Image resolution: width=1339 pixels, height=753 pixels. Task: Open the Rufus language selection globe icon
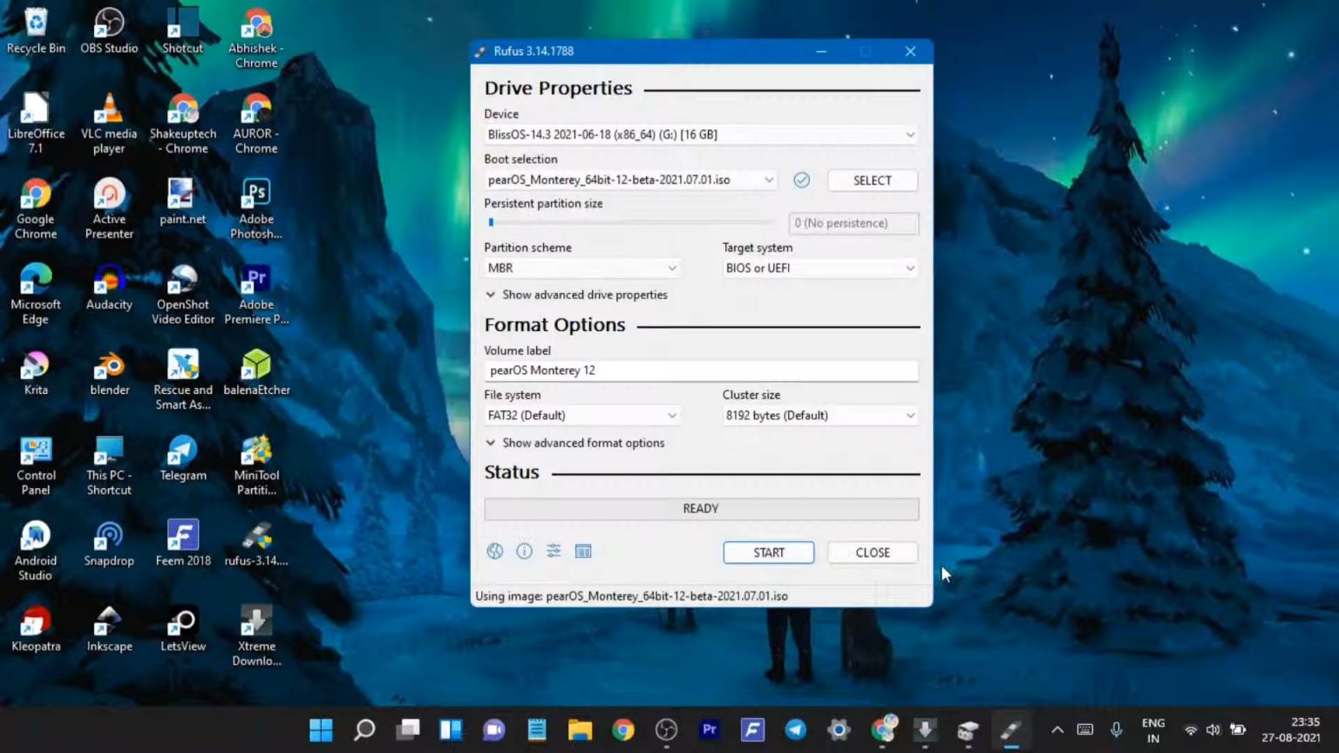(494, 551)
